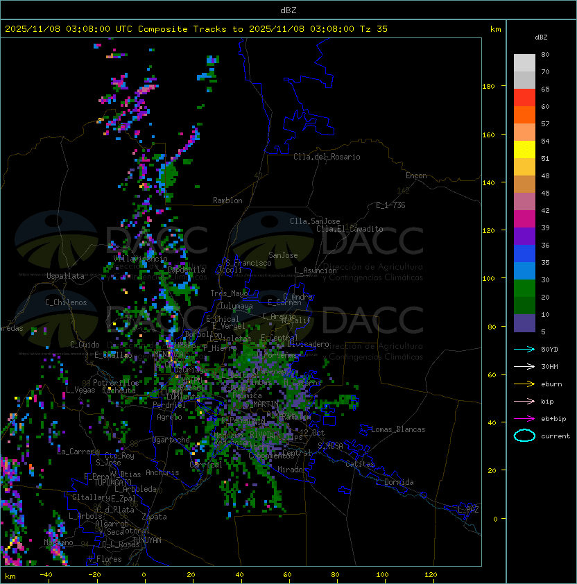Click the 120 km tick on the horizontal axis

(431, 575)
